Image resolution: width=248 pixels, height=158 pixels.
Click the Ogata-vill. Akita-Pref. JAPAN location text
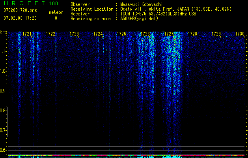pyautogui.click(x=176, y=9)
